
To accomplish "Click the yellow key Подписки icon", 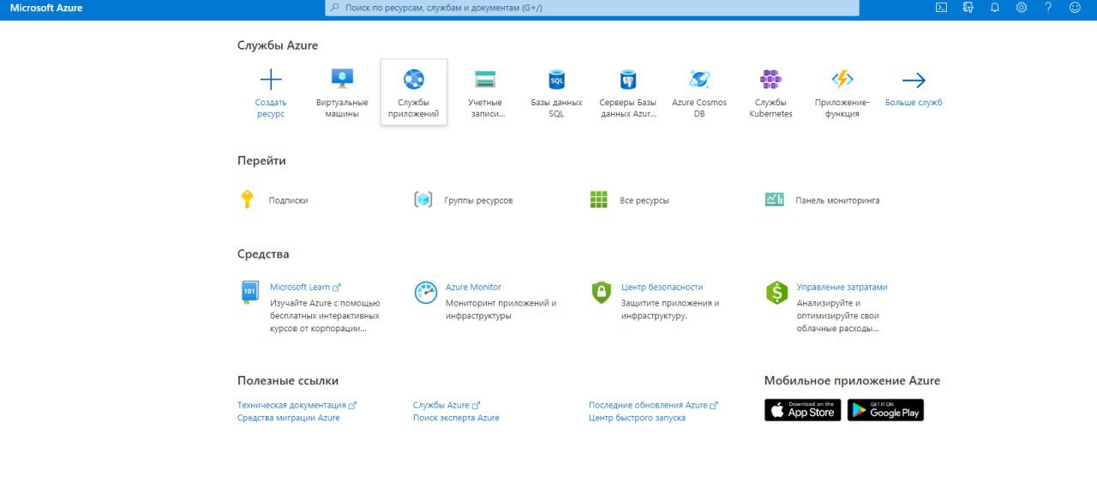I will point(247,199).
